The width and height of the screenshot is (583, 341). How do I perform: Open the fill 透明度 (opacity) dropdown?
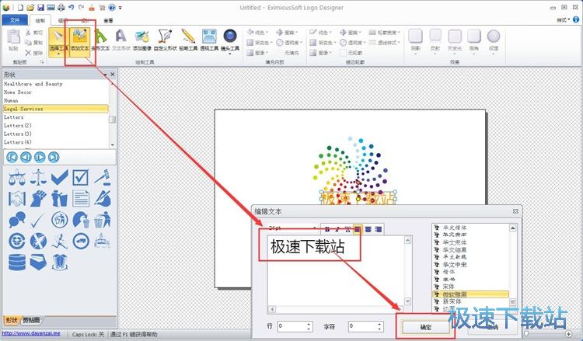coord(289,43)
